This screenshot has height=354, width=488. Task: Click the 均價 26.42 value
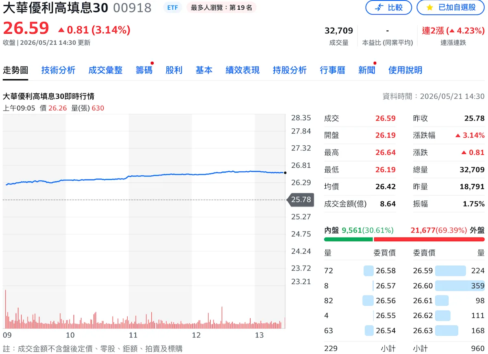tap(386, 187)
